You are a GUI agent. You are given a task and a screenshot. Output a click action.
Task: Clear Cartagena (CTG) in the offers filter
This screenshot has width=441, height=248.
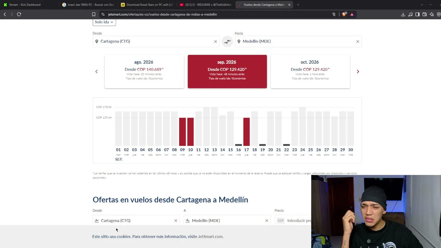(x=176, y=220)
